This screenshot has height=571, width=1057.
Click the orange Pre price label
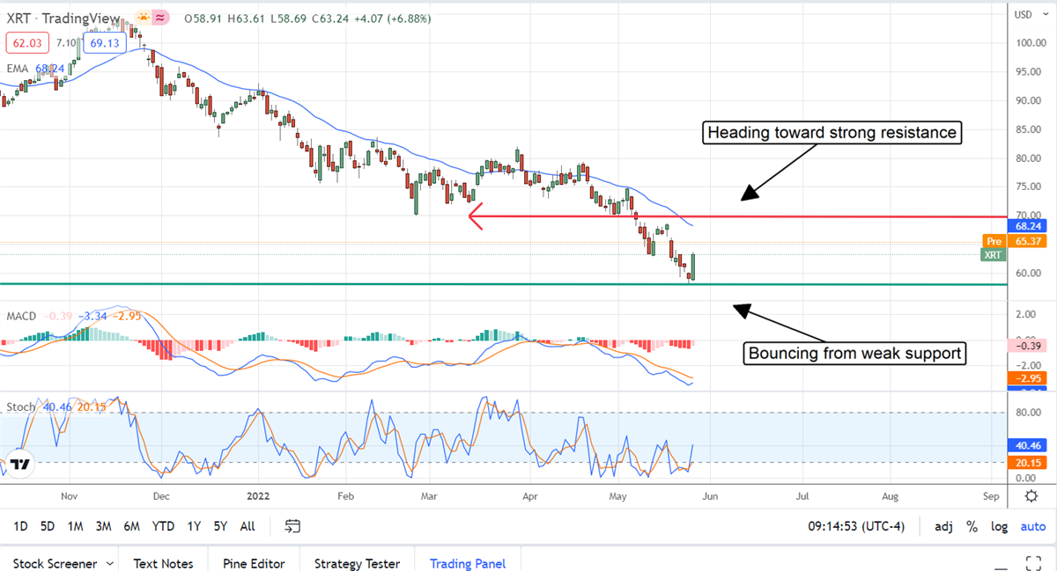coord(994,240)
